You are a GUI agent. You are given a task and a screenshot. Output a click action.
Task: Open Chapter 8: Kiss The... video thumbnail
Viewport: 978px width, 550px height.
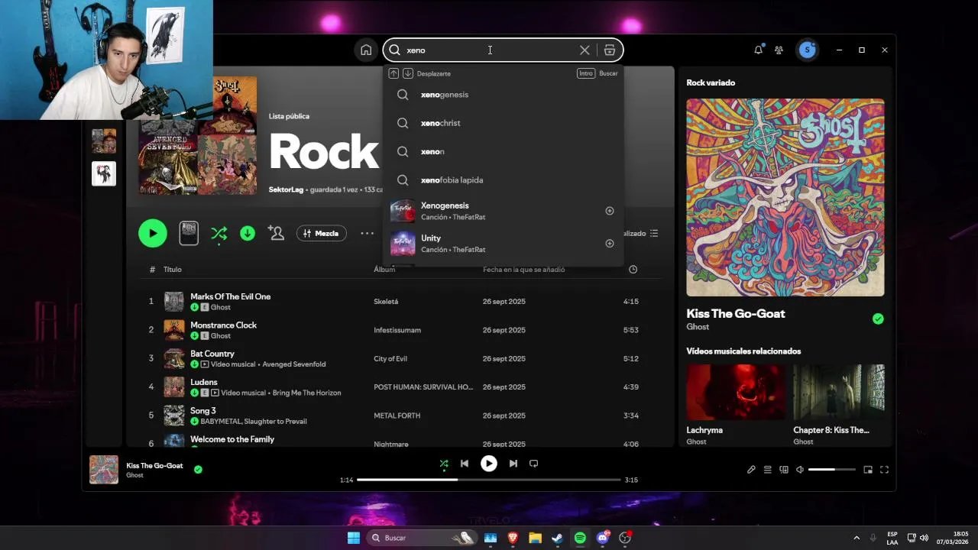tap(839, 392)
